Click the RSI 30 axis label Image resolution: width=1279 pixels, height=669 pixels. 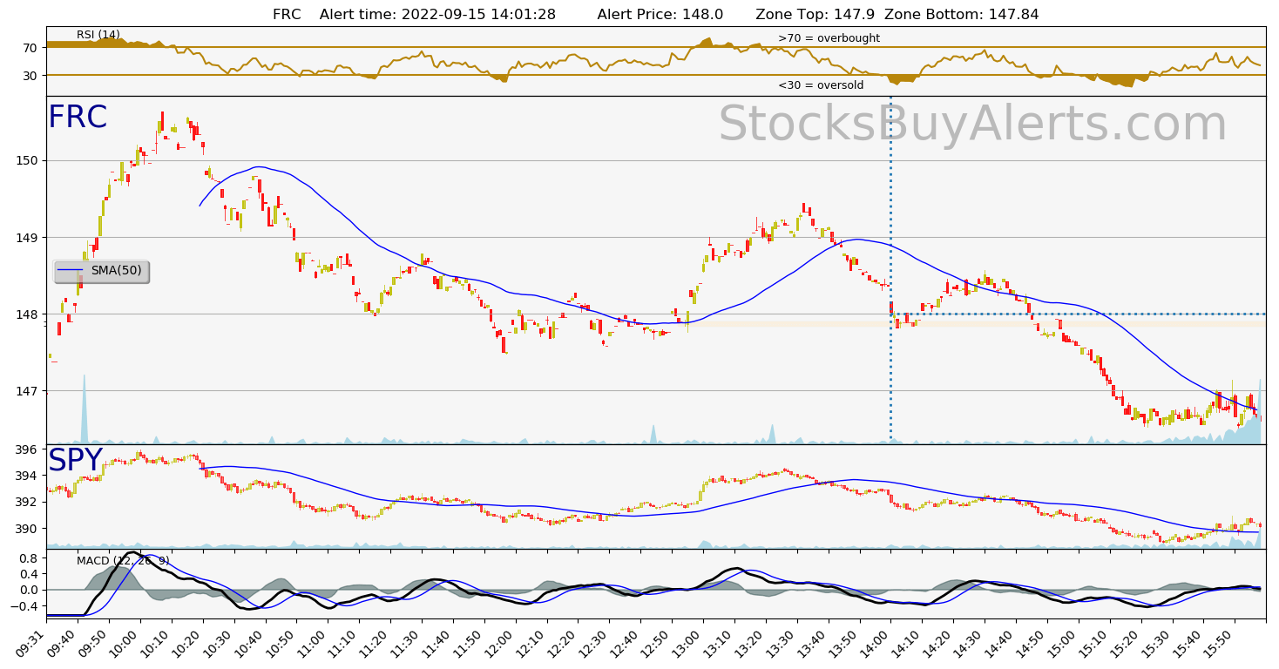[30, 75]
